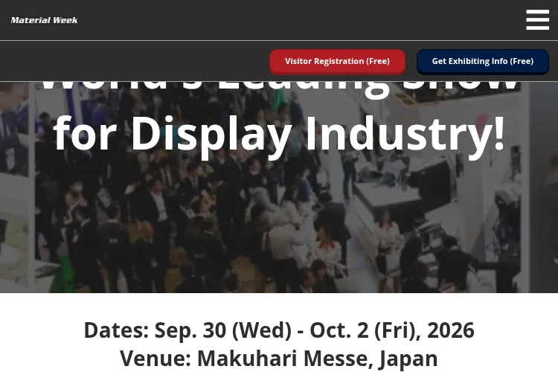Click Get Exhibiting Info (Free) button

click(483, 62)
